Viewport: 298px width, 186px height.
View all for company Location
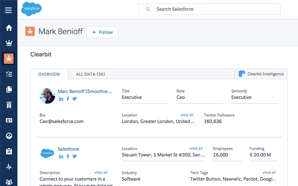[196, 148]
